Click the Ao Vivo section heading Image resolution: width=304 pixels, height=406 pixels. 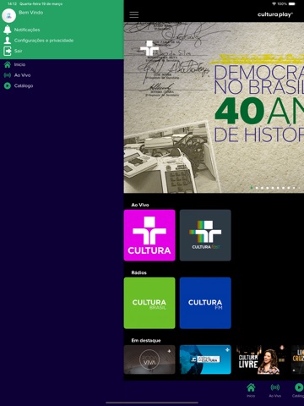(140, 205)
